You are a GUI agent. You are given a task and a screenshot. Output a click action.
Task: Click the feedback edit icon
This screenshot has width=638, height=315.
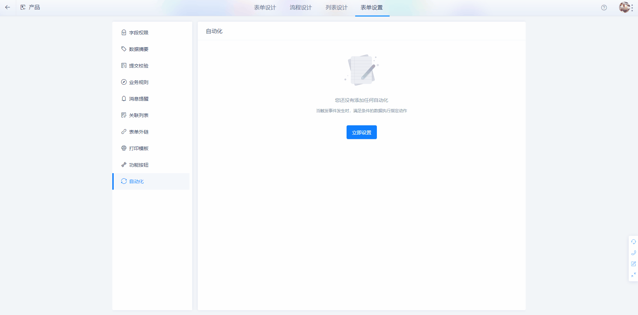634,264
